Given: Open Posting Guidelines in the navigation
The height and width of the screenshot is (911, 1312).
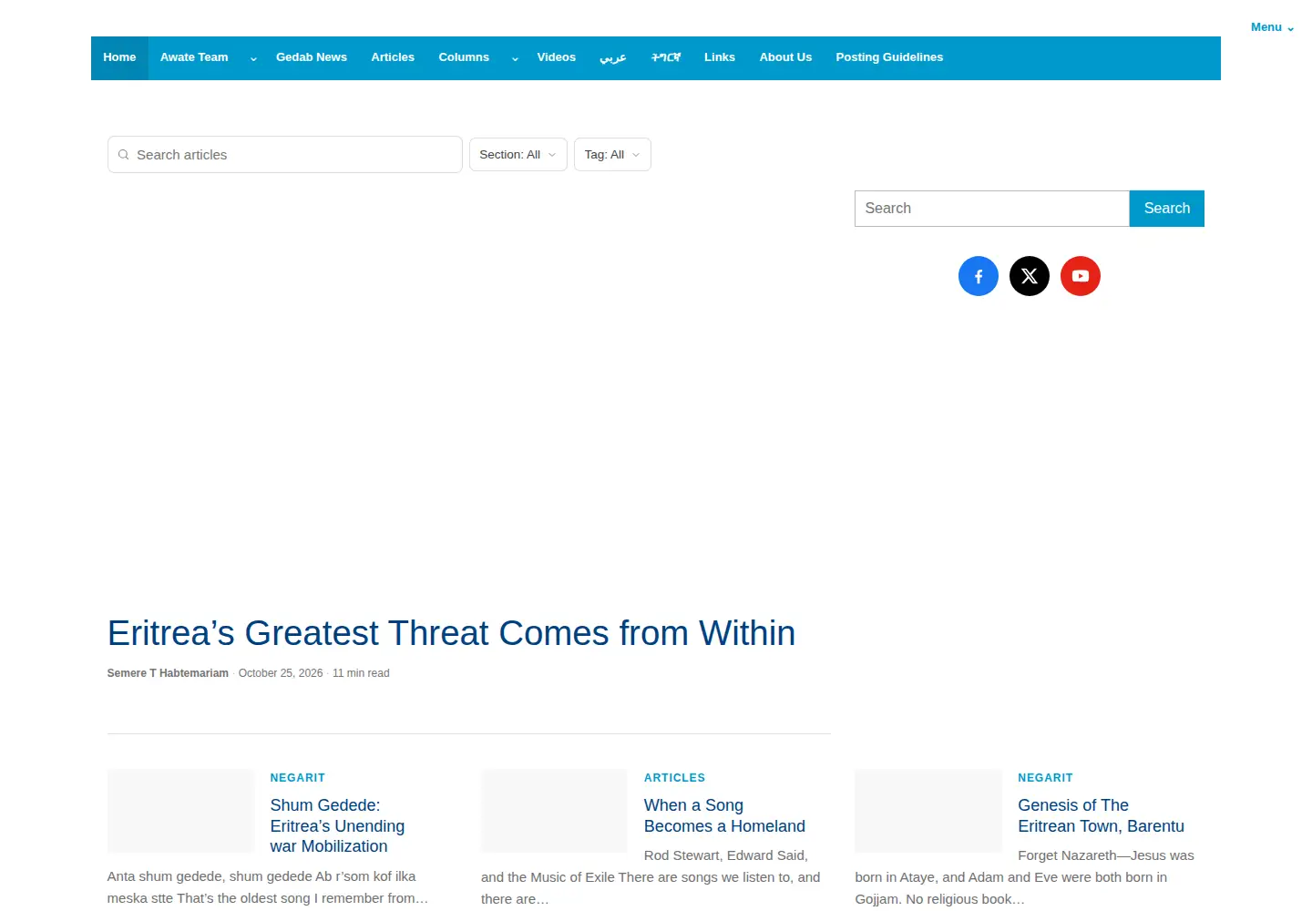Looking at the screenshot, I should [889, 57].
